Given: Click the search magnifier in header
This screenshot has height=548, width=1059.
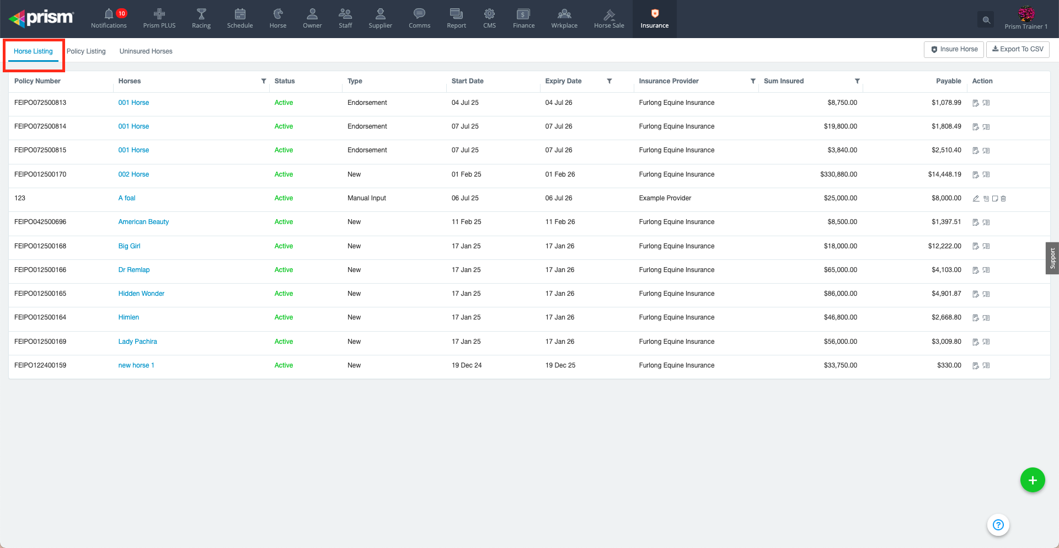Looking at the screenshot, I should point(986,20).
